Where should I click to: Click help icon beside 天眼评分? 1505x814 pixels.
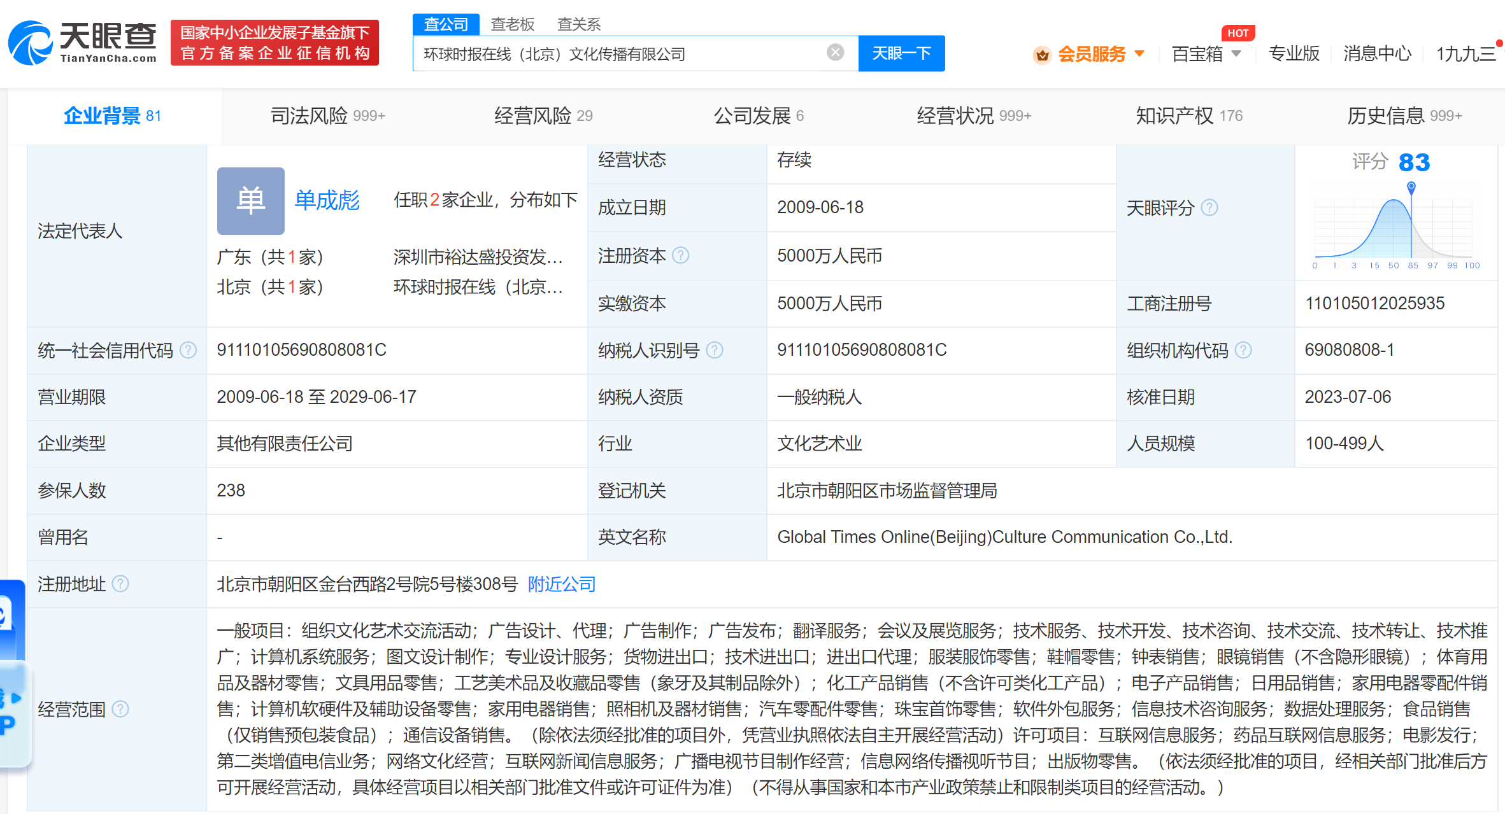pos(1209,207)
